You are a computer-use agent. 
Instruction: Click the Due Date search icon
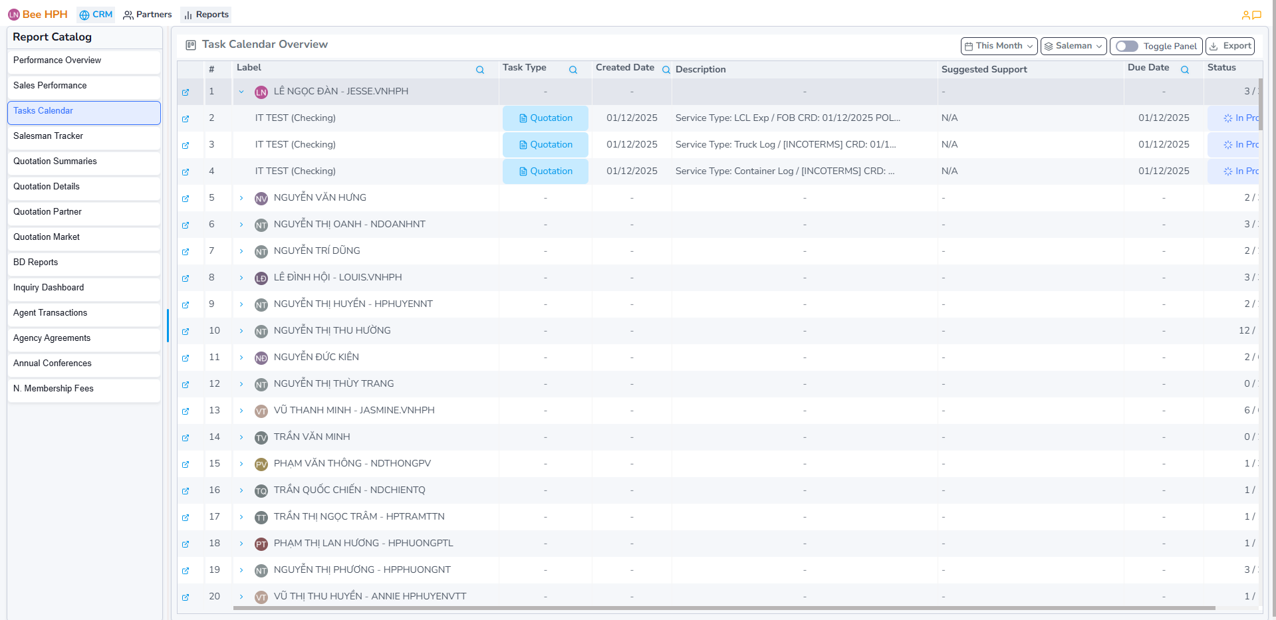click(x=1184, y=69)
